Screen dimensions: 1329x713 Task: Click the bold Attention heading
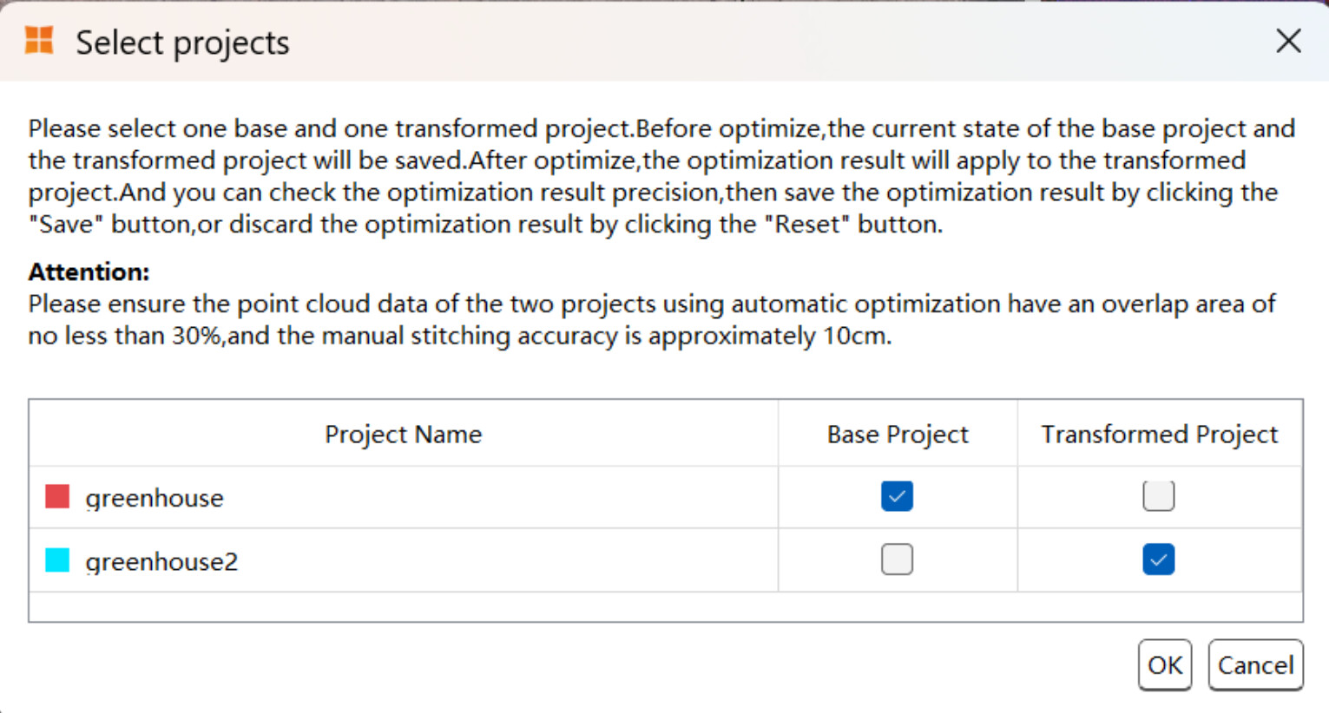tap(89, 271)
